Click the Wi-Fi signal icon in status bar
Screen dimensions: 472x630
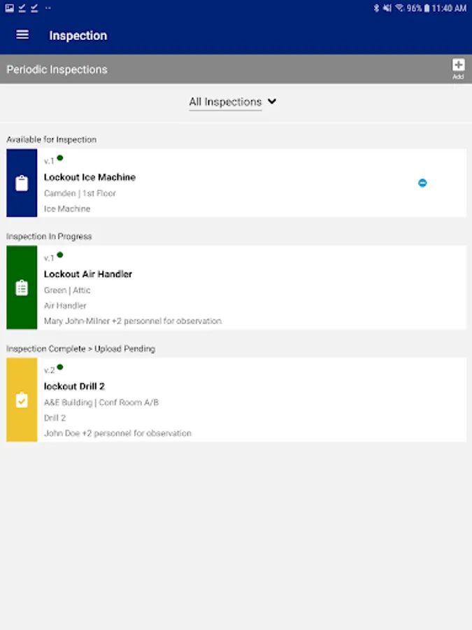click(x=399, y=8)
